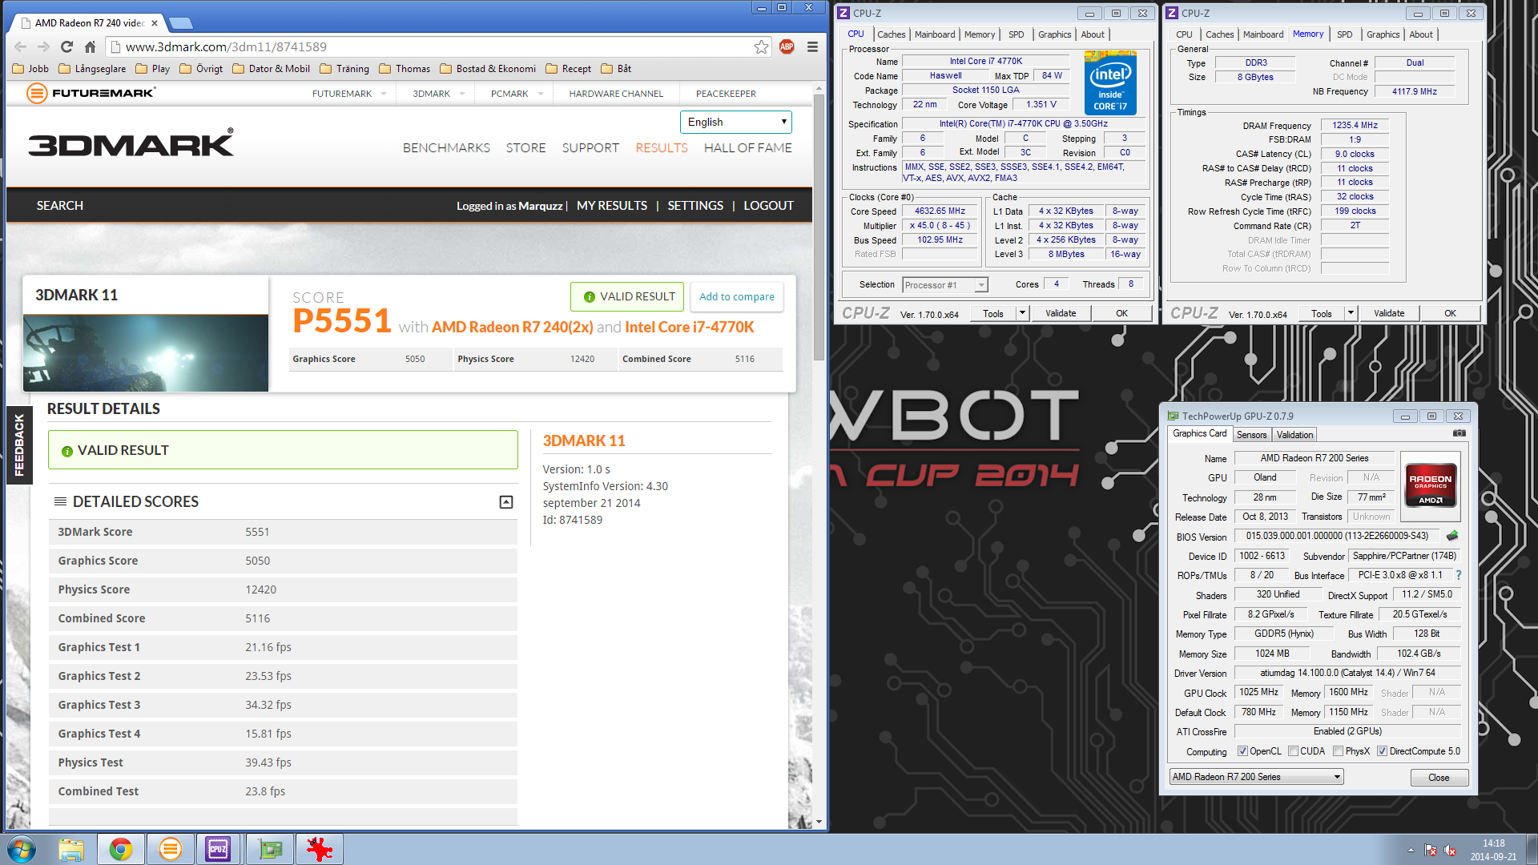The width and height of the screenshot is (1538, 865).
Task: Show hidden system tray icons
Action: click(x=1411, y=850)
